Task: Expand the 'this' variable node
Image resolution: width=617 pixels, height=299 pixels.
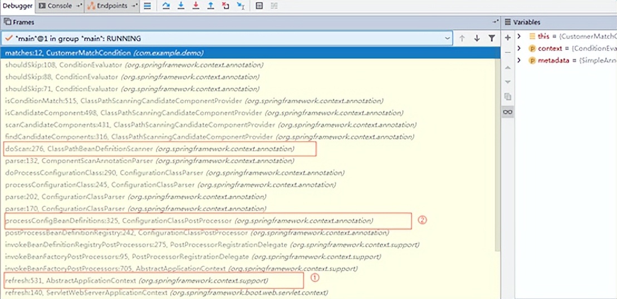Action: tap(519, 36)
